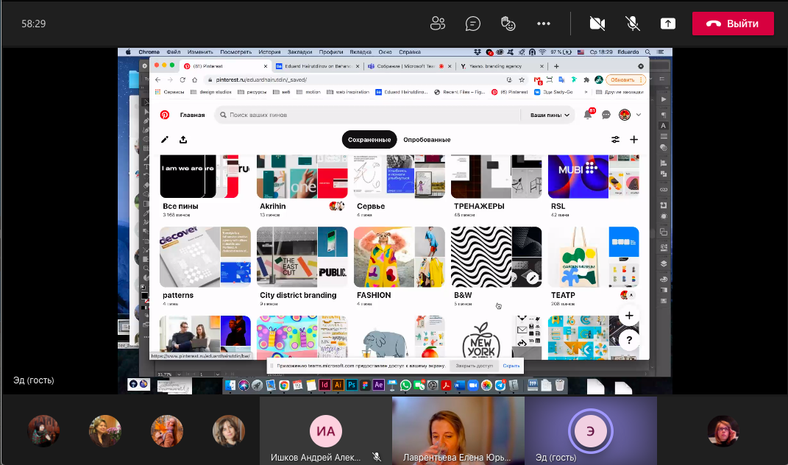Open the meeting participants panel

point(438,24)
